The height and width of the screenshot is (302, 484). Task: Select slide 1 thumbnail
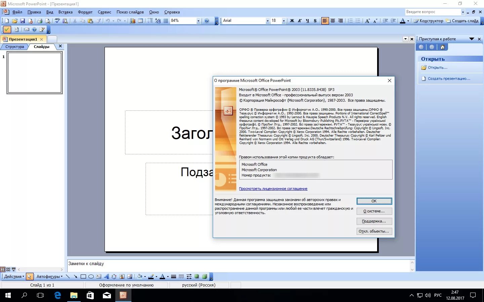(35, 72)
